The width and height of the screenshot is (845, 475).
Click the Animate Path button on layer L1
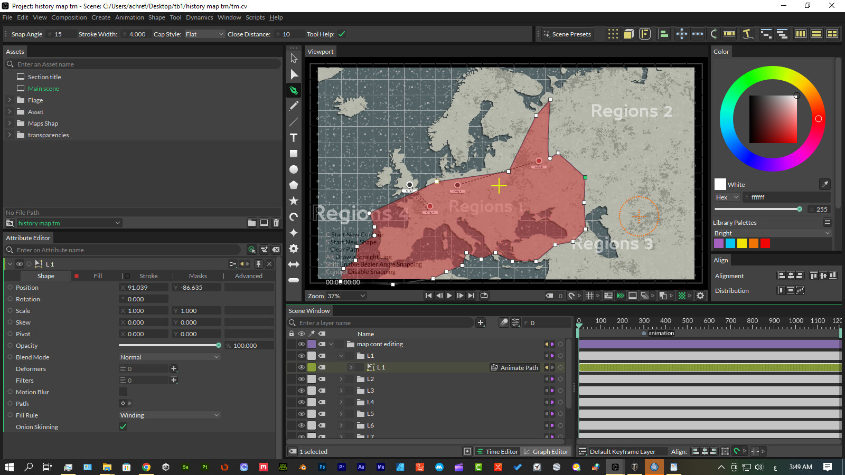tap(514, 367)
